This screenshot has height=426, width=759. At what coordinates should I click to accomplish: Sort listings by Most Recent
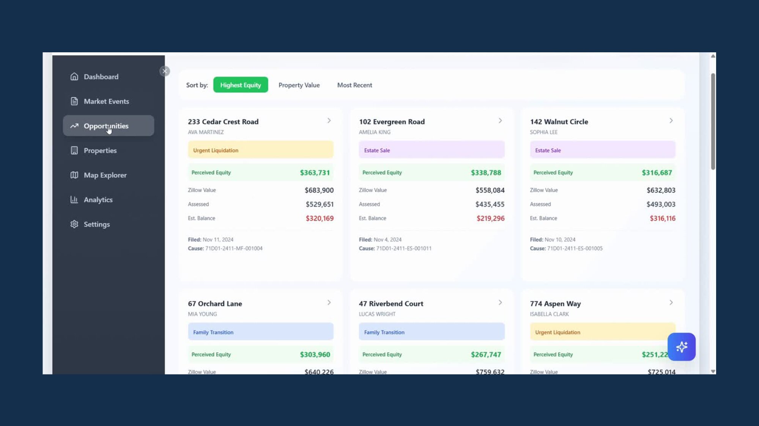pos(354,85)
